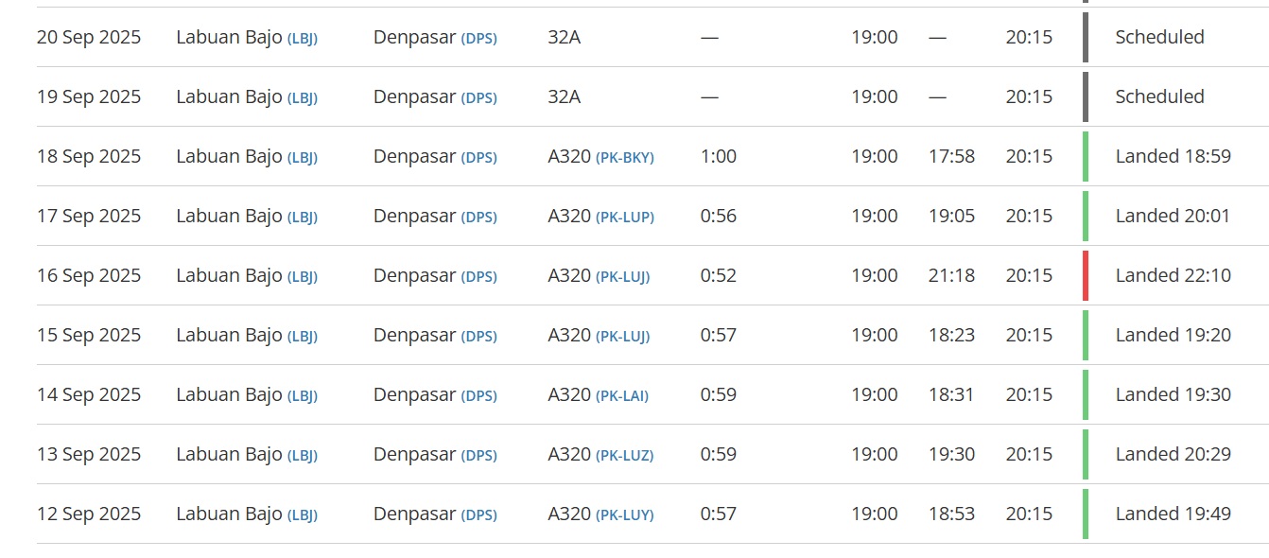Click green status bar beside Landed 18:59

pos(1086,156)
